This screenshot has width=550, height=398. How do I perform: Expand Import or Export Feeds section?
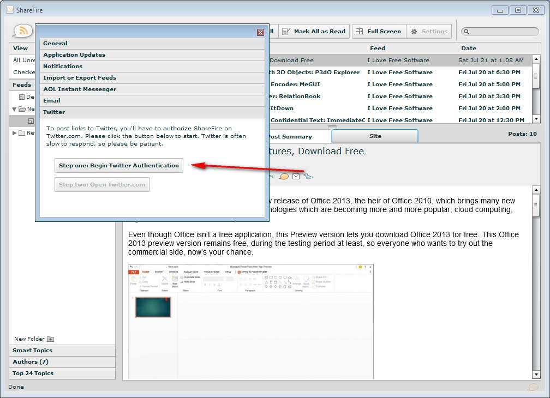[152, 78]
